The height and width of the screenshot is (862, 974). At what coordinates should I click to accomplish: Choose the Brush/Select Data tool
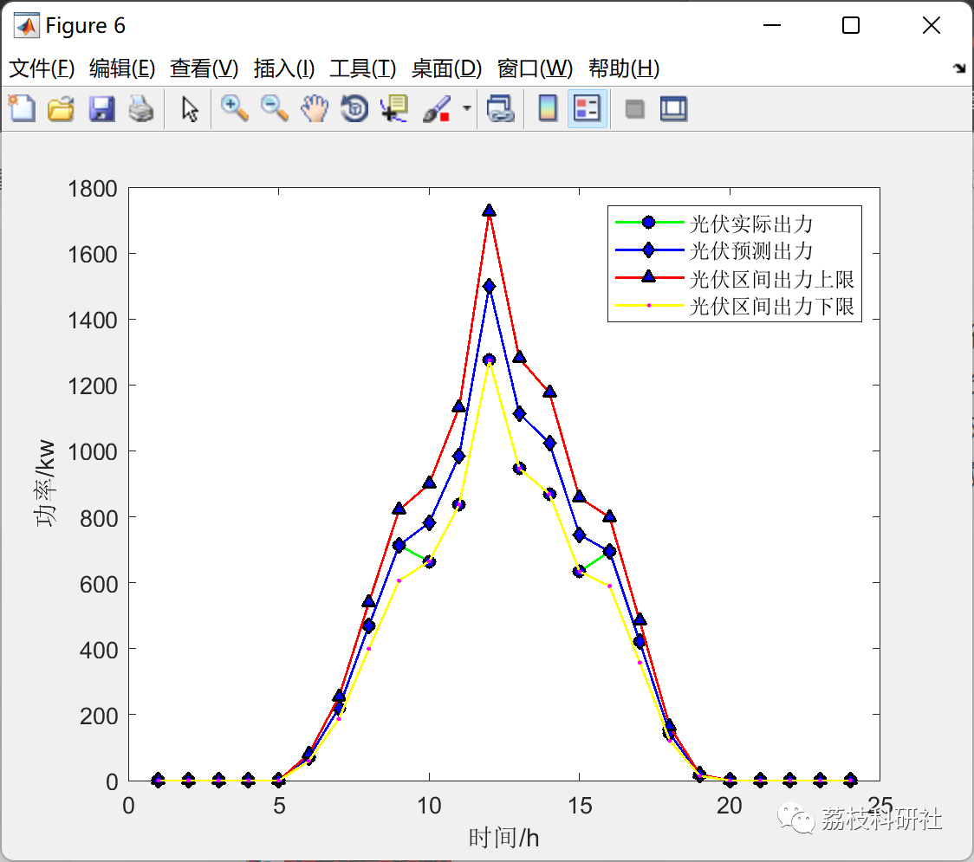pyautogui.click(x=437, y=108)
